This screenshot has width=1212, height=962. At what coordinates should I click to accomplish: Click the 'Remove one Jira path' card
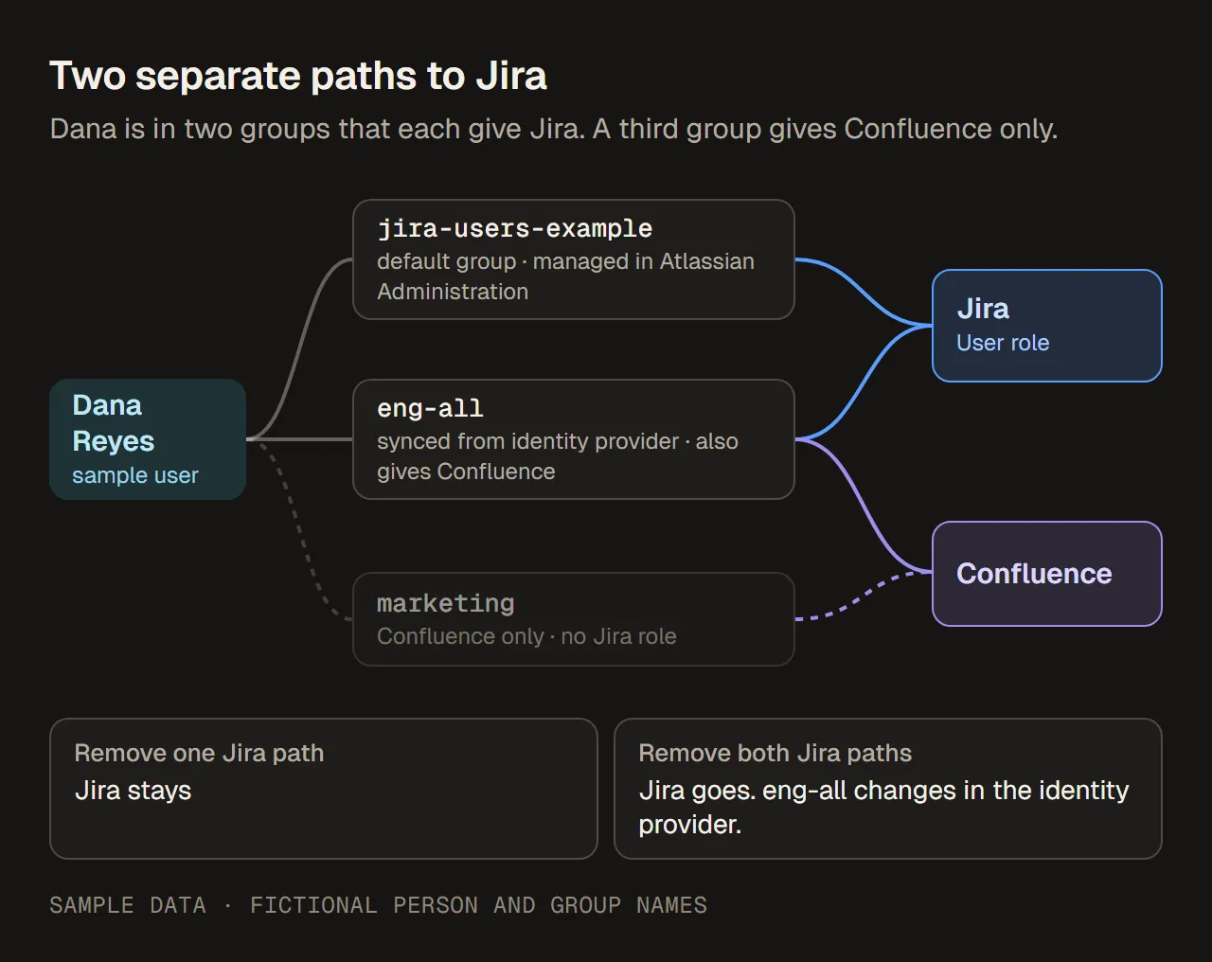[324, 789]
